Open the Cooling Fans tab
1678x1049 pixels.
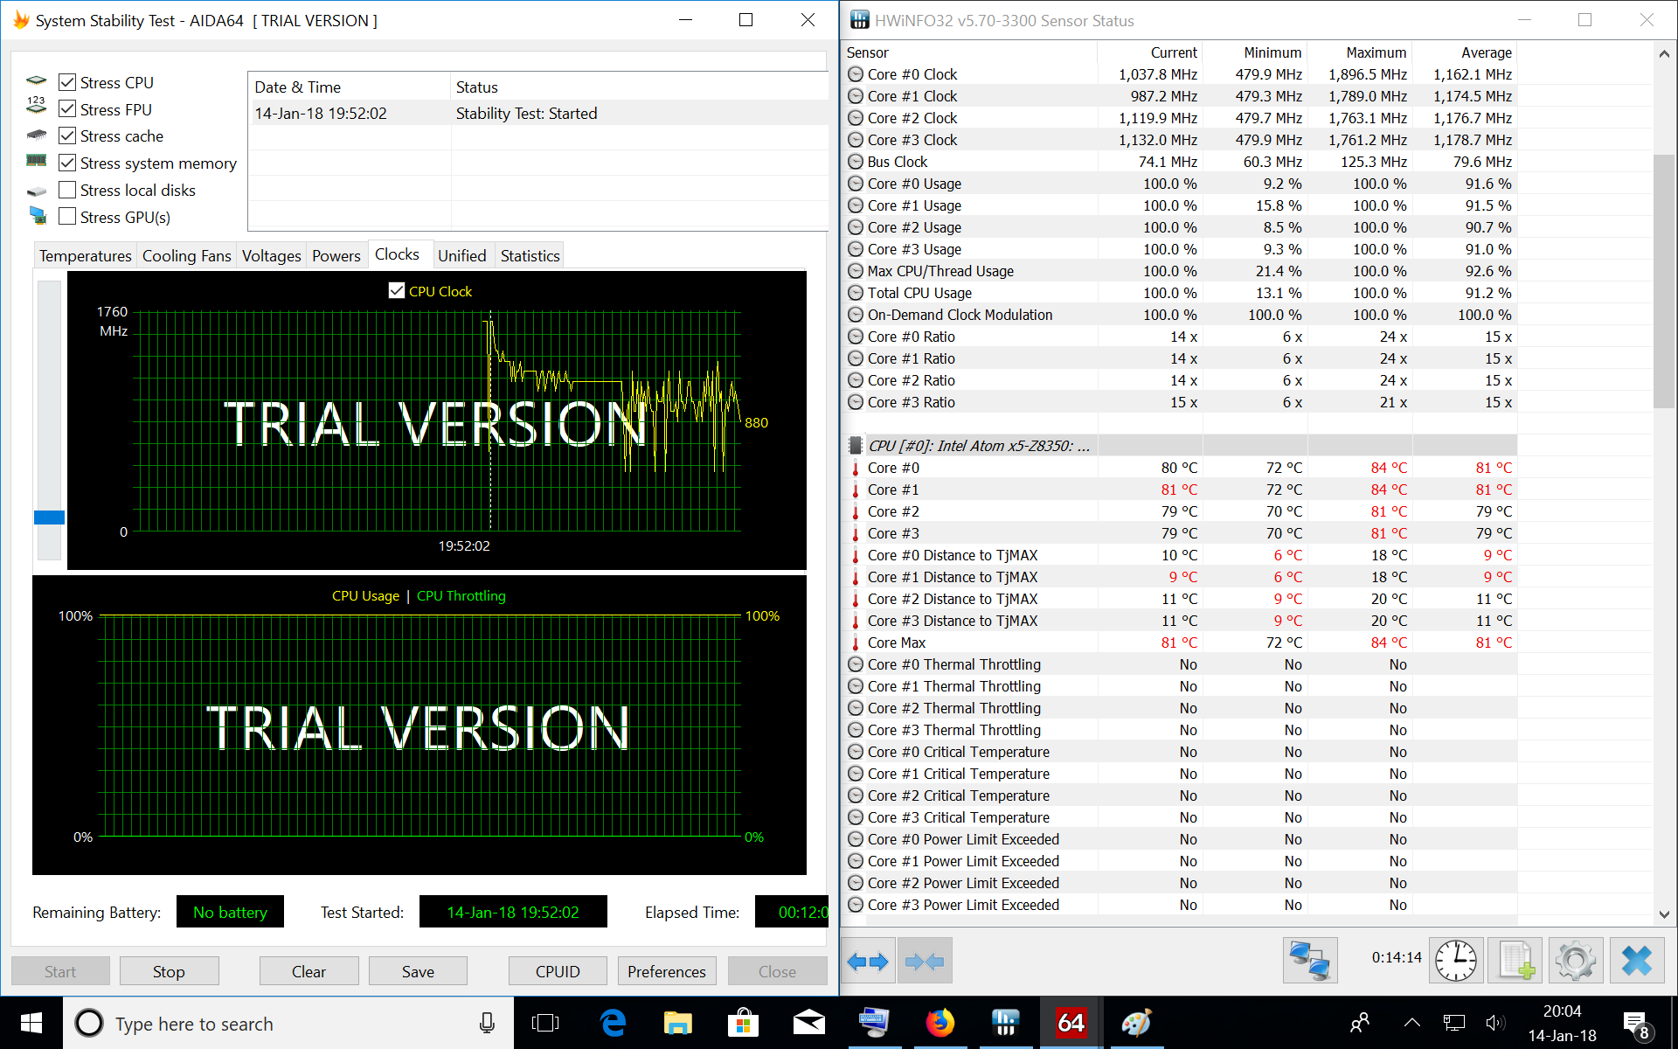click(x=186, y=255)
